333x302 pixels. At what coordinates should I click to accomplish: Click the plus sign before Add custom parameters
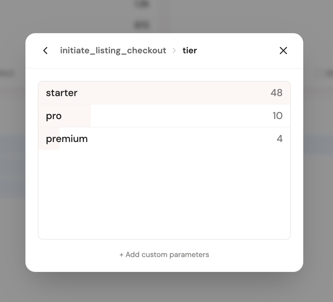pos(121,255)
